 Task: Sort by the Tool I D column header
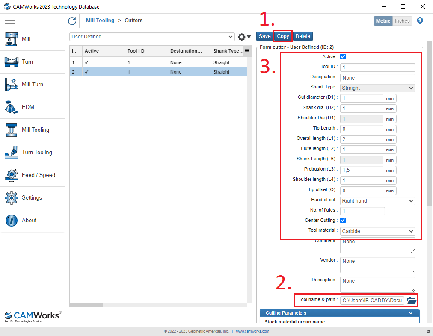click(x=146, y=51)
